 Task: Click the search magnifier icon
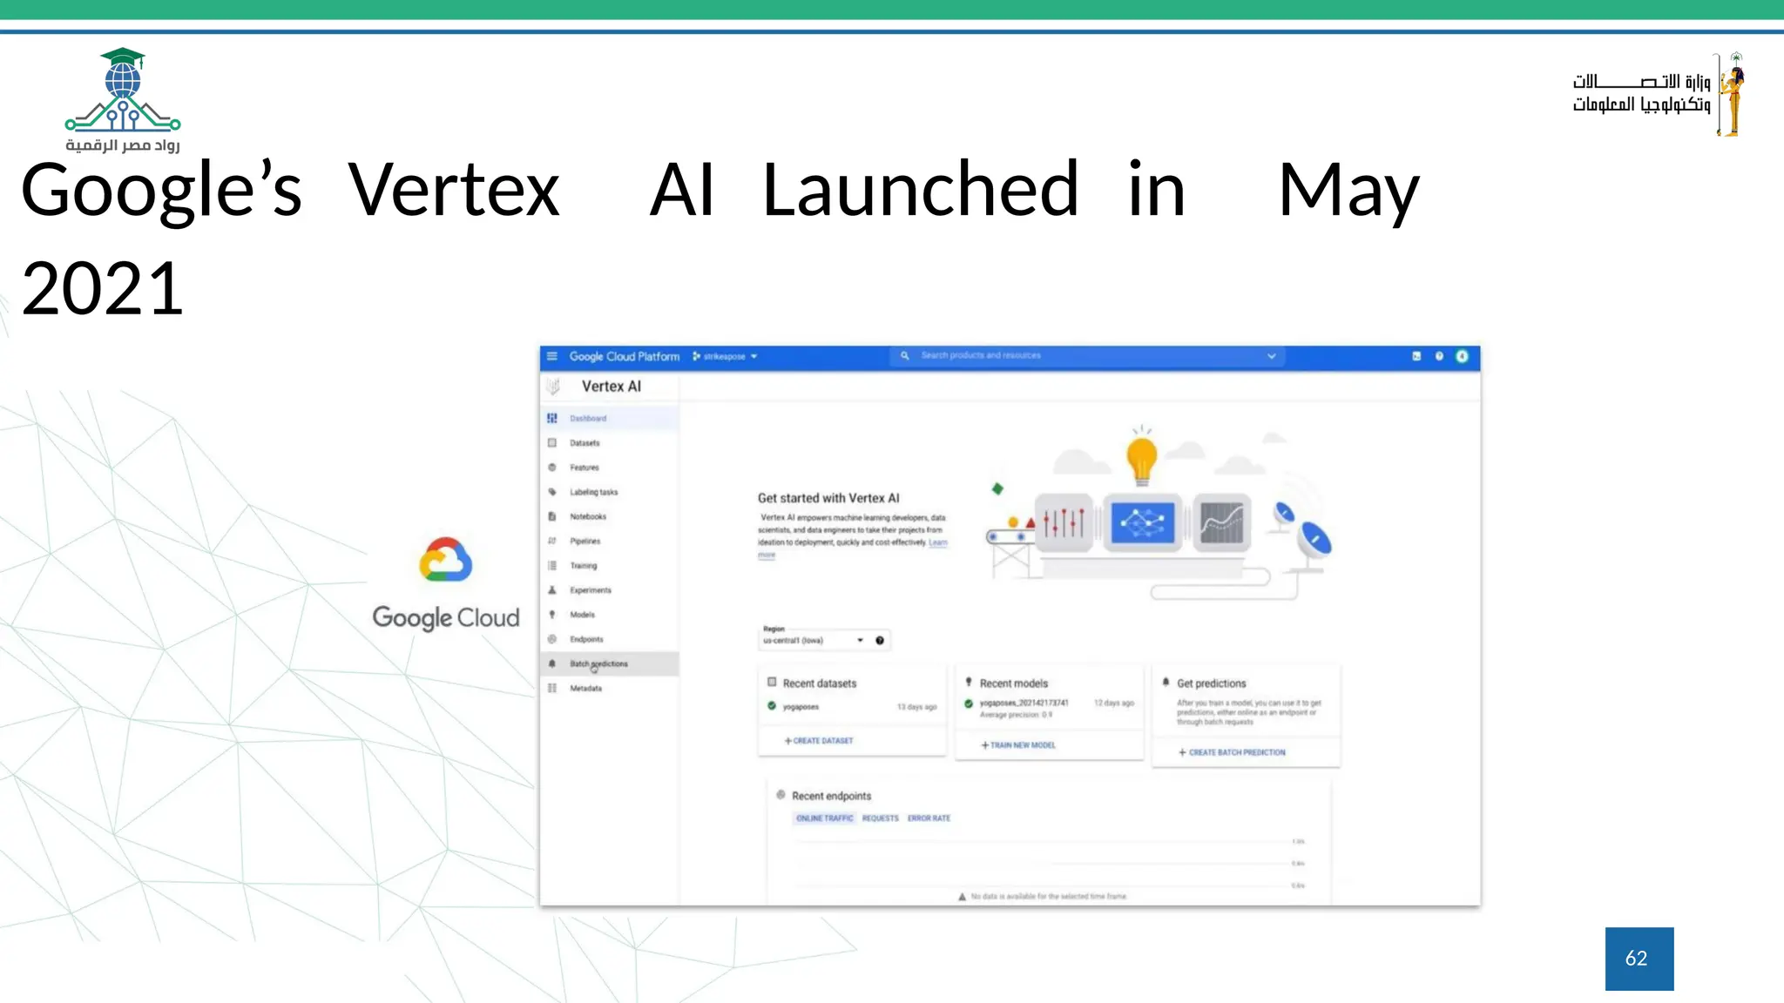[904, 355]
